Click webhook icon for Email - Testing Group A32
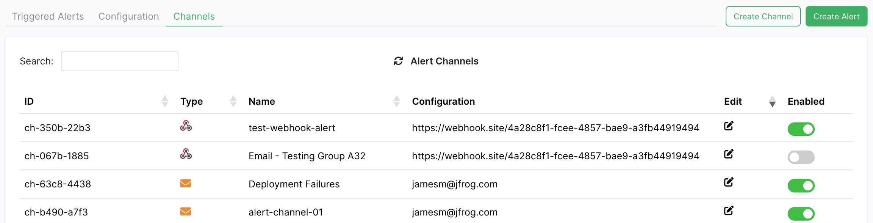The height and width of the screenshot is (223, 873). point(186,154)
